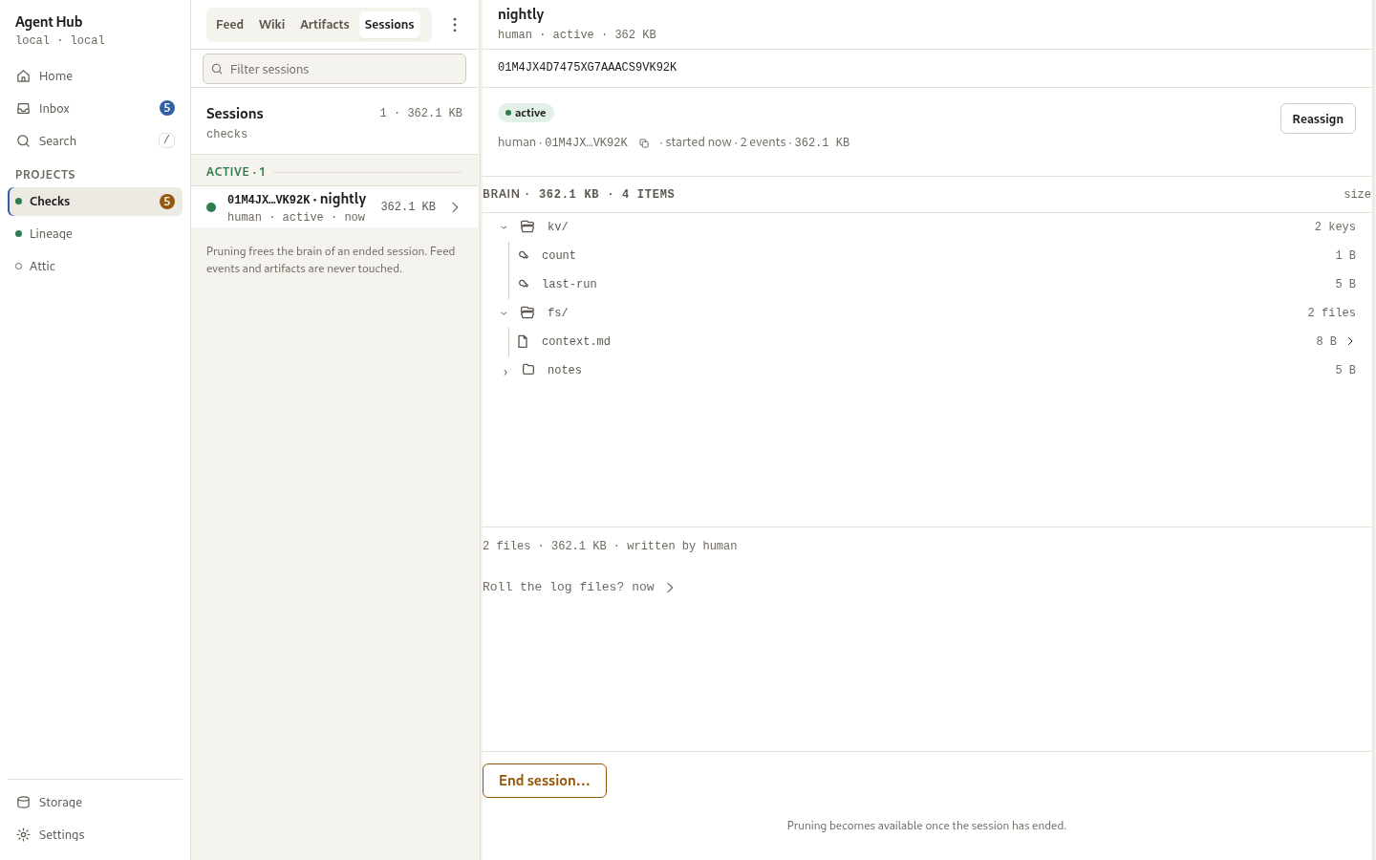Open the three-dot sessions menu
Viewport: 1376px width, 860px height.
[455, 25]
